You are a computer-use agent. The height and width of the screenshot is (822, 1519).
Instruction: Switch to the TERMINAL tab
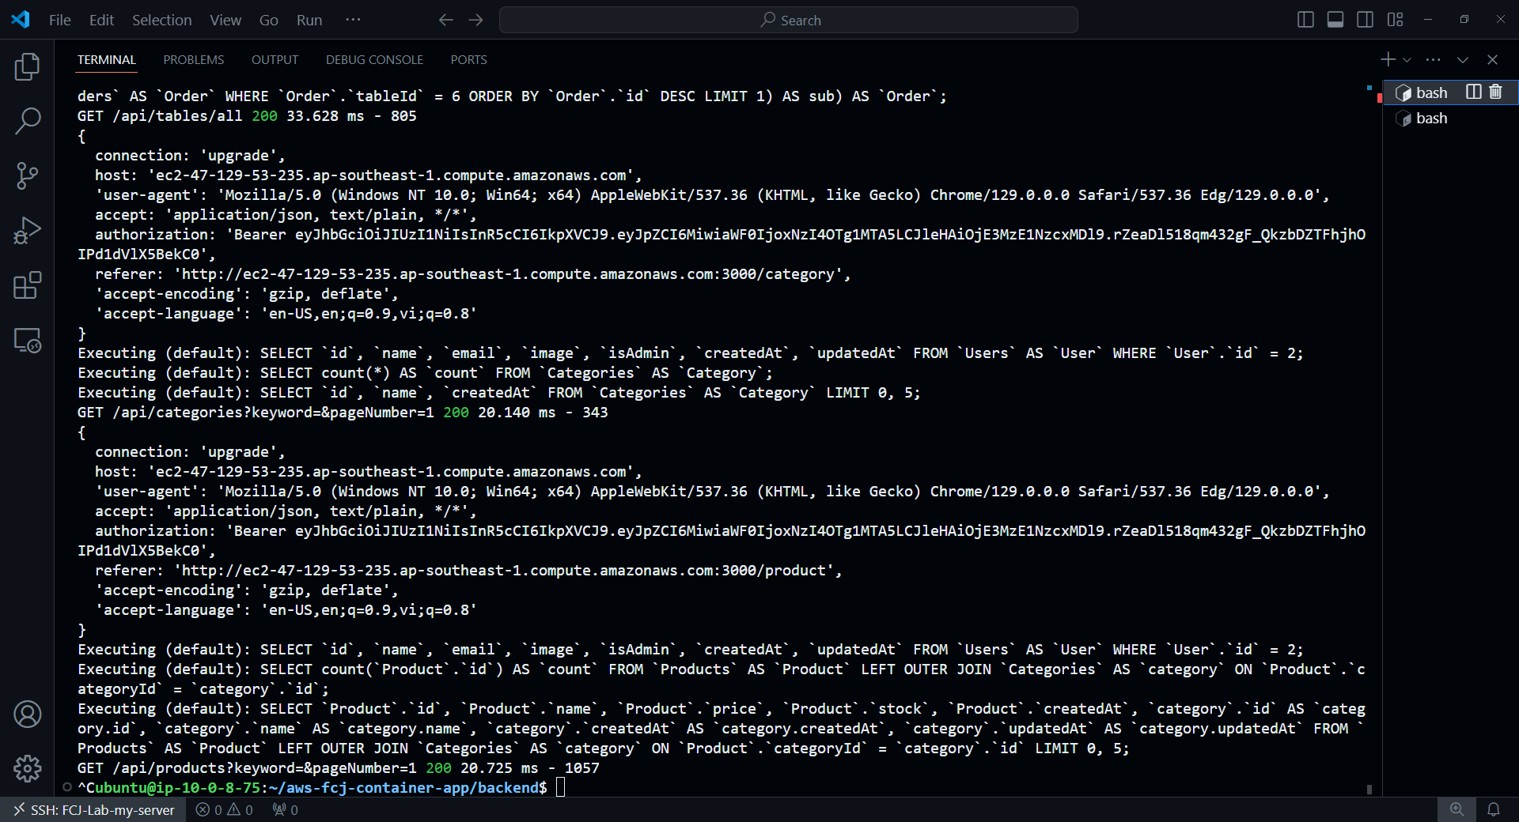coord(106,60)
